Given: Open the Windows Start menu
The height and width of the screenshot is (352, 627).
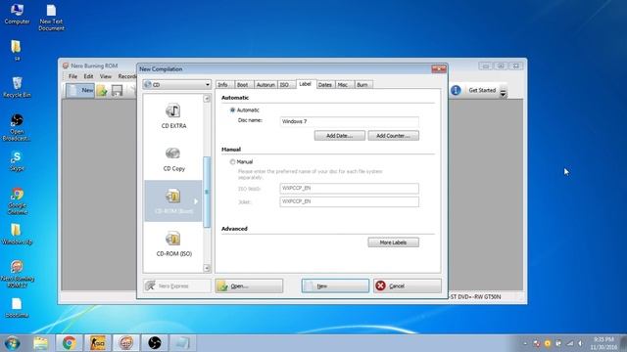Looking at the screenshot, I should (13, 343).
